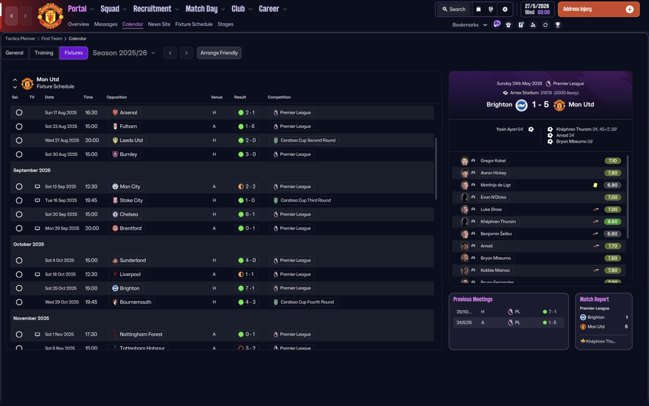Image resolution: width=649 pixels, height=406 pixels.
Task: Go to previous season with left chevron
Action: click(170, 53)
